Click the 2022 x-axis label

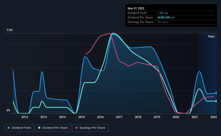point(214,117)
